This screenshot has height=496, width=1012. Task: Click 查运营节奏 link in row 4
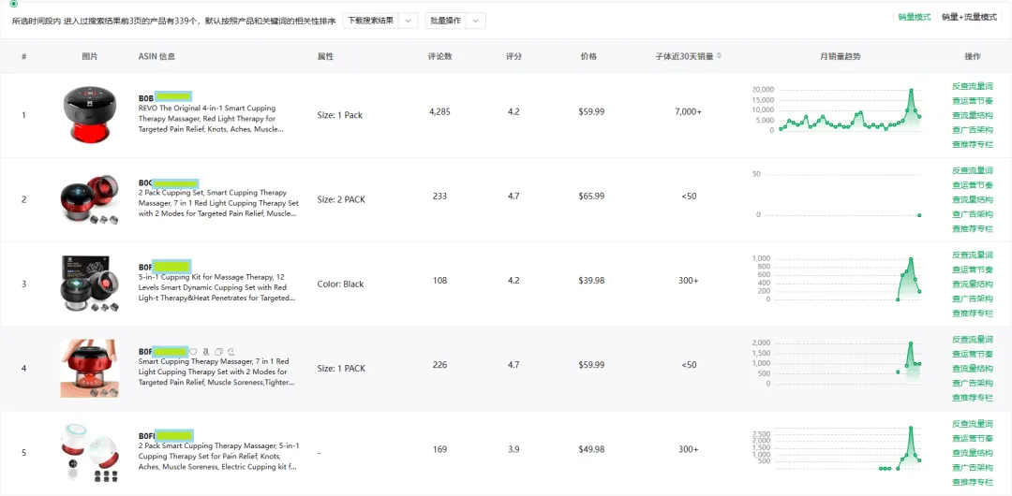coord(972,354)
